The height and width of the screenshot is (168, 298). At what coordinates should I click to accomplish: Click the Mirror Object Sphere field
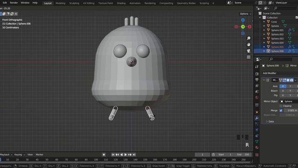coord(289,101)
